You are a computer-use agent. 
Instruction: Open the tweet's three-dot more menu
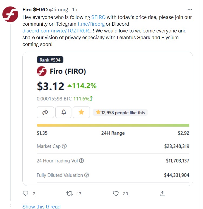click(x=190, y=9)
